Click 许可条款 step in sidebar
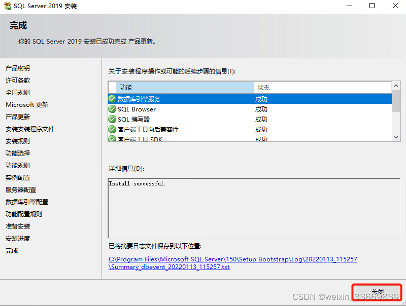Image resolution: width=406 pixels, height=306 pixels. [x=18, y=80]
